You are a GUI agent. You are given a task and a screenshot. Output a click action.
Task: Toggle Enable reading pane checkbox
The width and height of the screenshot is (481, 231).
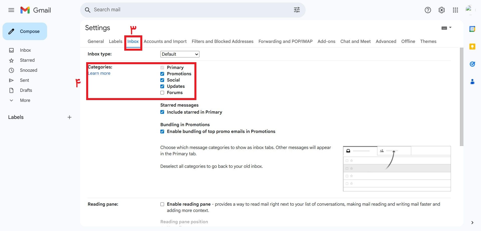162,204
